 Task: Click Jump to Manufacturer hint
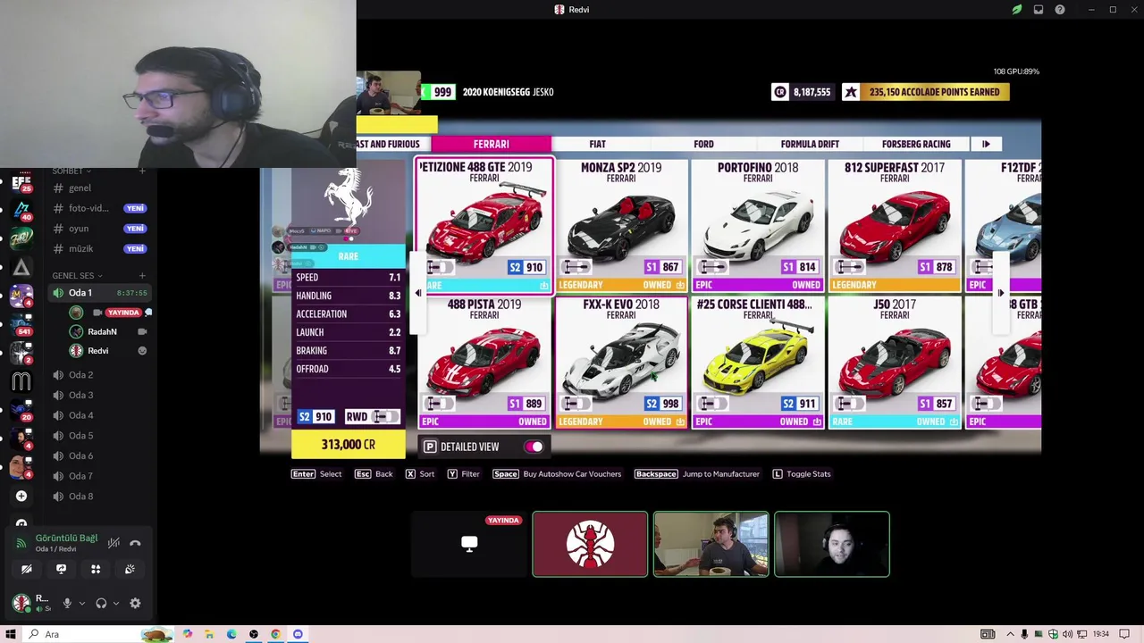point(696,474)
